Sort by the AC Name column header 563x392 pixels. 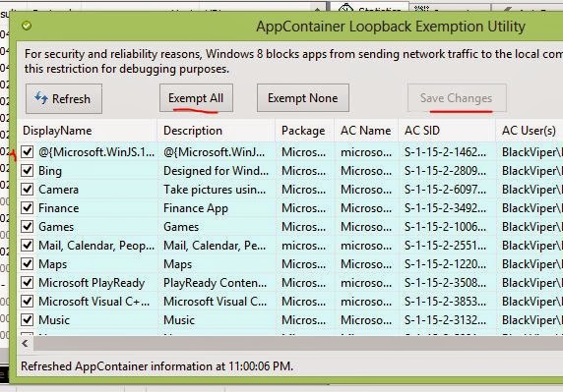click(366, 131)
